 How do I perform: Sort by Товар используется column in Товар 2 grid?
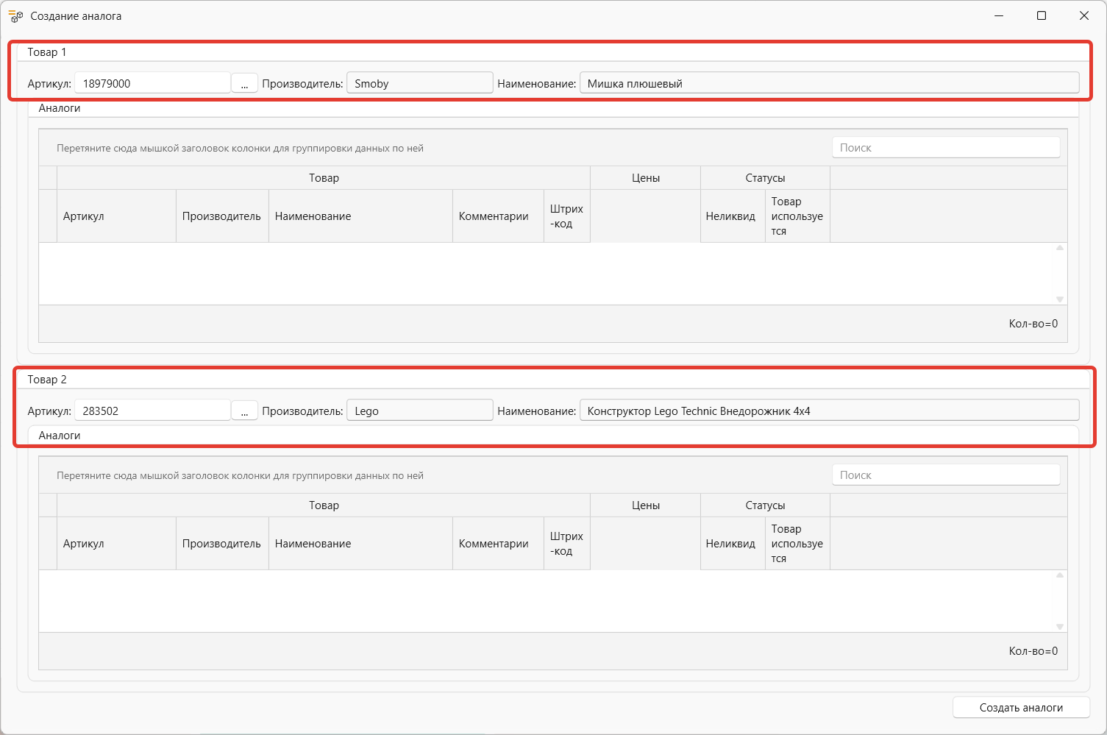pyautogui.click(x=797, y=544)
